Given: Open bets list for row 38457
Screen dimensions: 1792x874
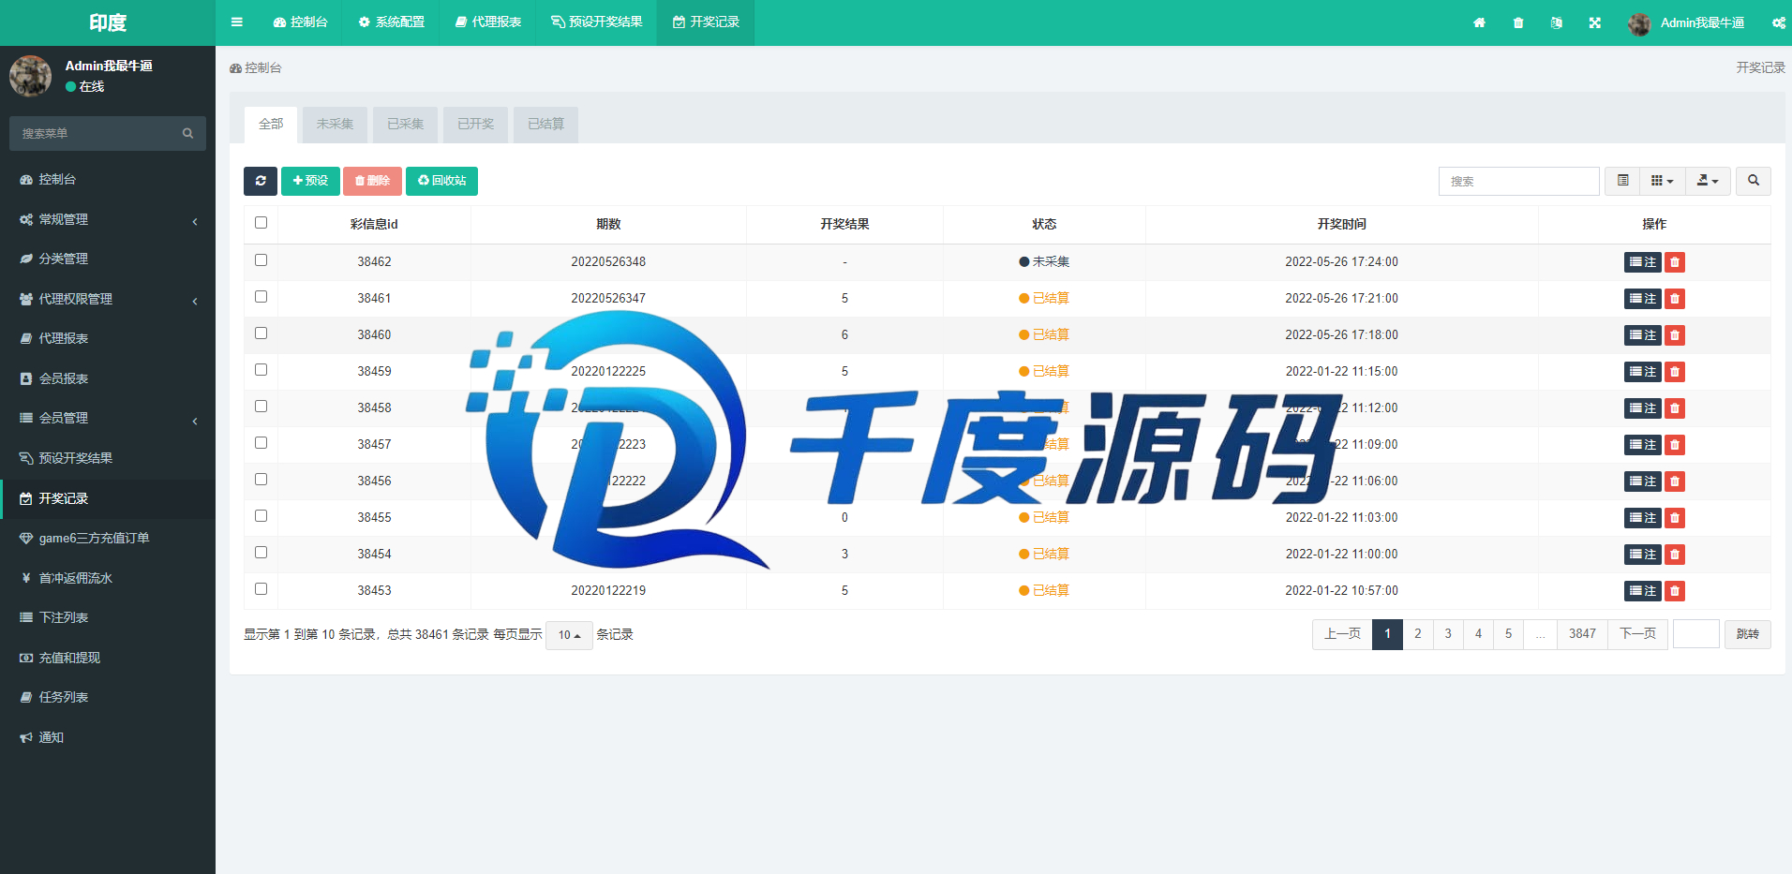Looking at the screenshot, I should [x=1643, y=445].
